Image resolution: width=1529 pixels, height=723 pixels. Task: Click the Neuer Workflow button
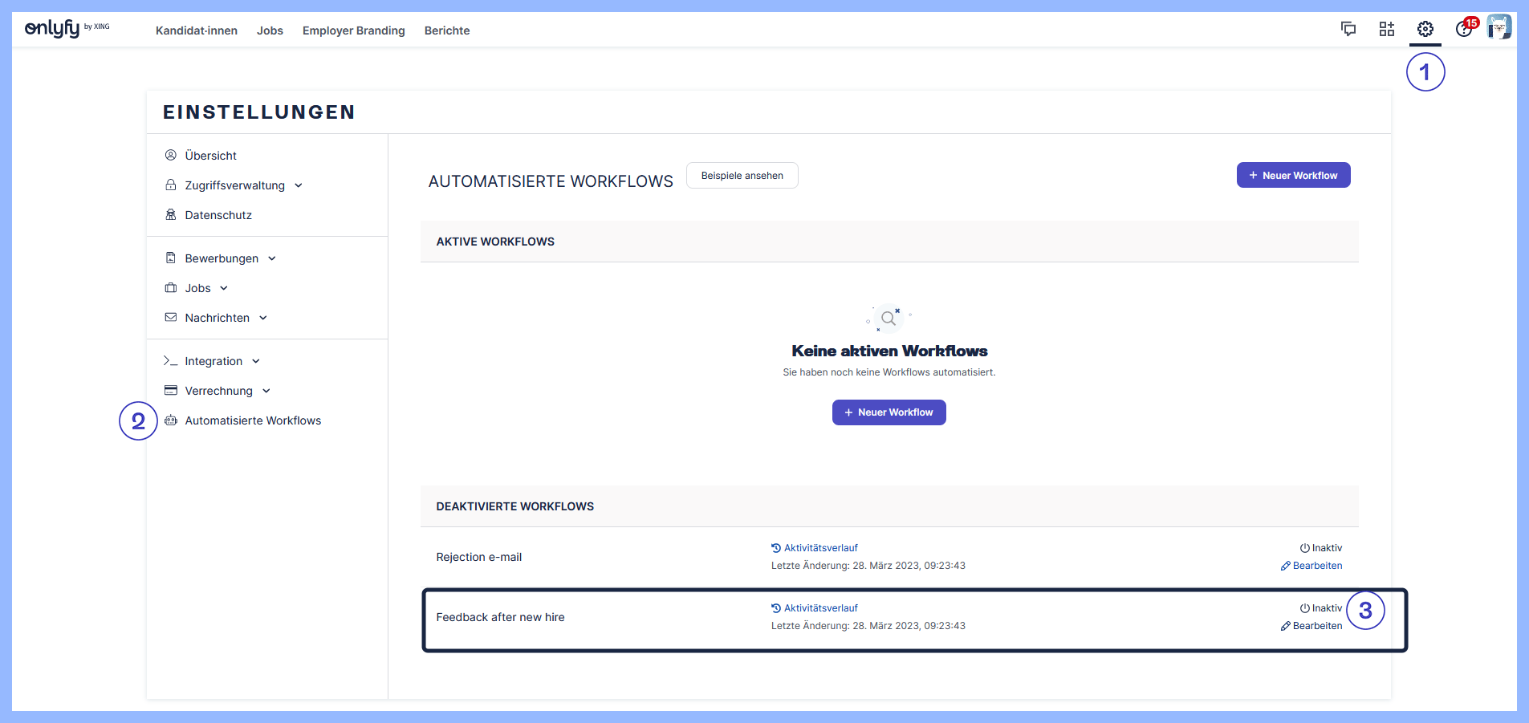pos(1292,175)
